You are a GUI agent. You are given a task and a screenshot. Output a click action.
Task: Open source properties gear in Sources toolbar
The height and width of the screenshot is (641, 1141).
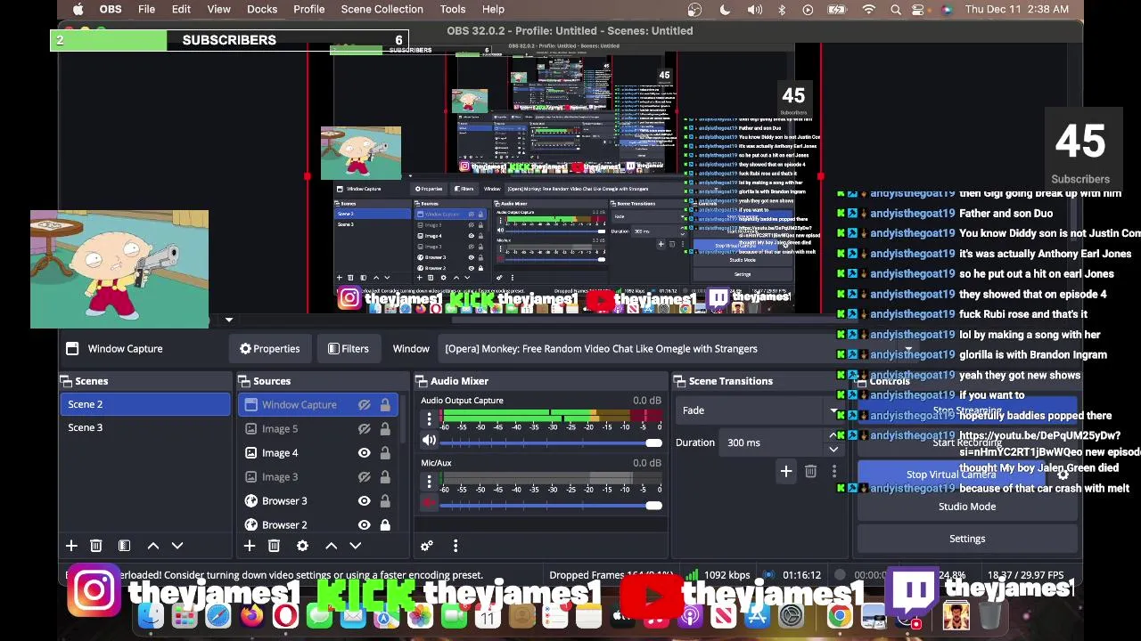pyautogui.click(x=303, y=546)
